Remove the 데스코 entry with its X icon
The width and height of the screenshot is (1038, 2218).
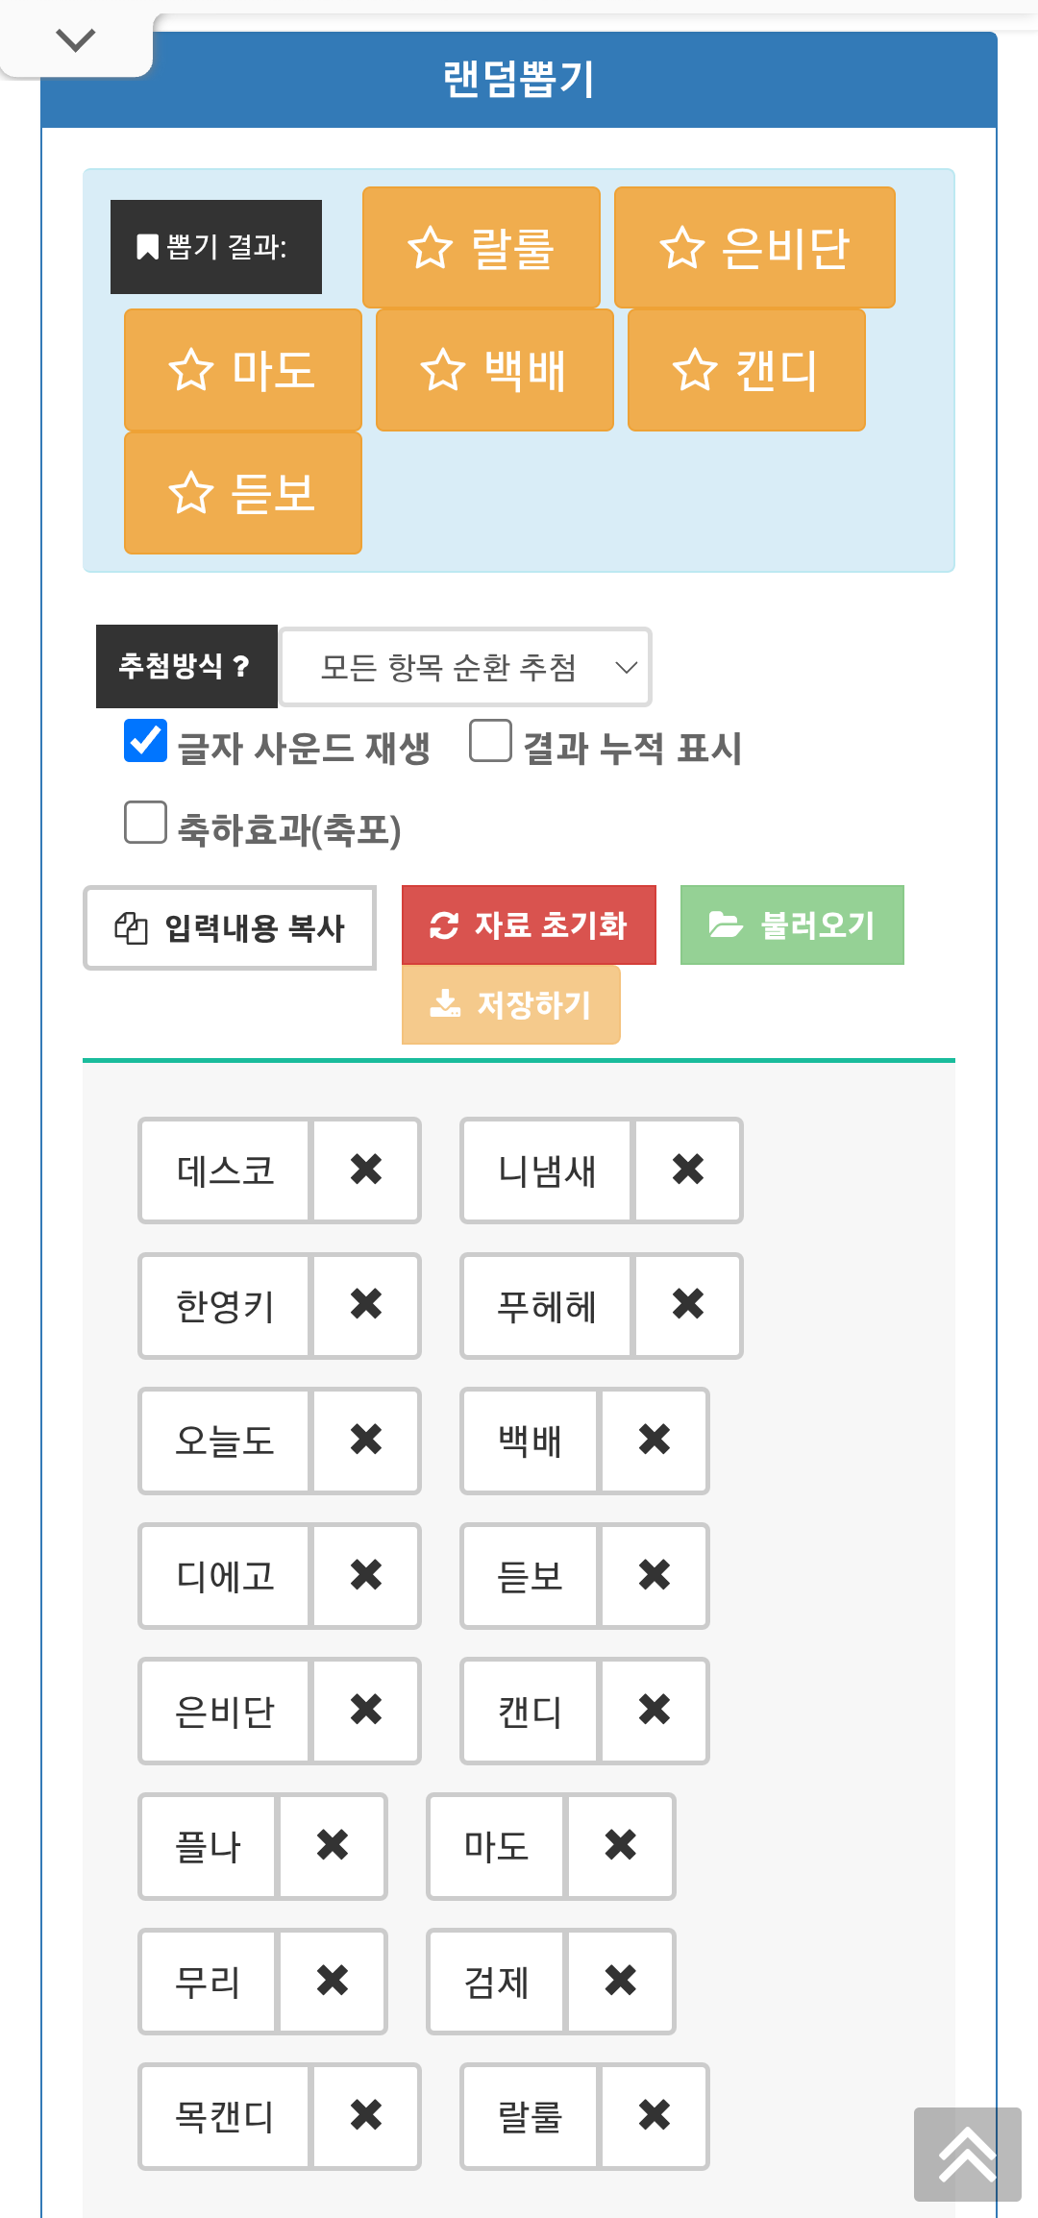[x=366, y=1170]
